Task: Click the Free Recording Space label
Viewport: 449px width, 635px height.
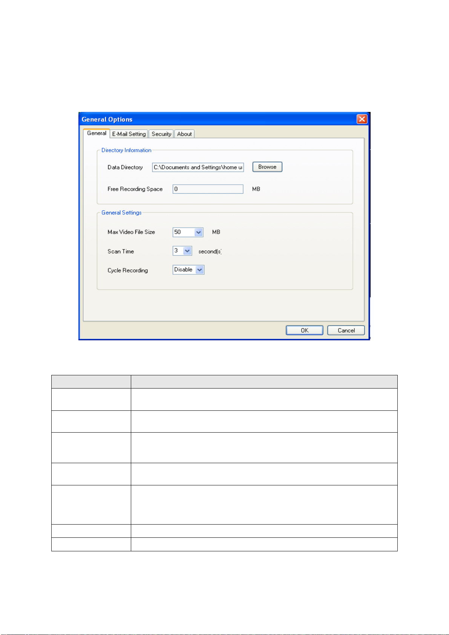Action: point(135,189)
